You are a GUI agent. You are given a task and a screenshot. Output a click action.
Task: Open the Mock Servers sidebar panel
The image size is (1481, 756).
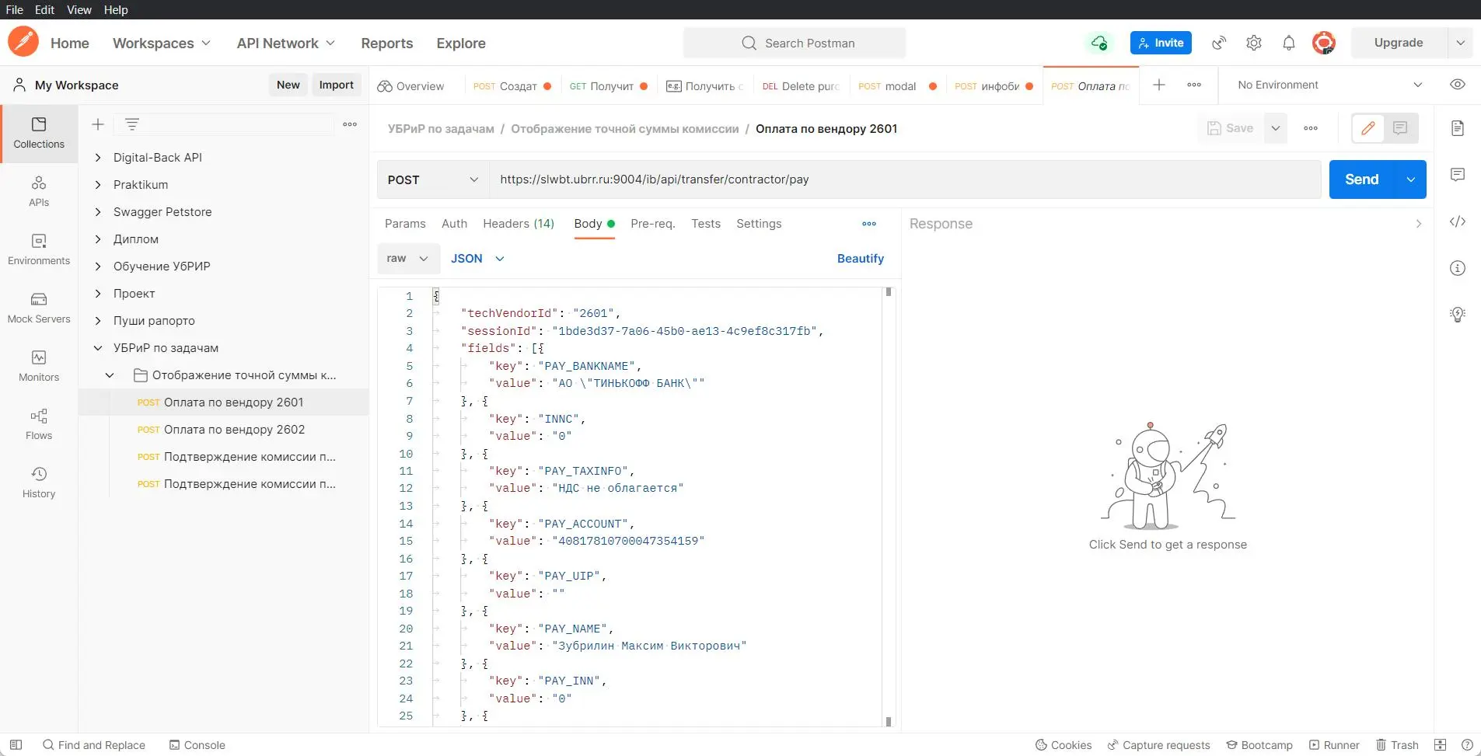click(39, 308)
